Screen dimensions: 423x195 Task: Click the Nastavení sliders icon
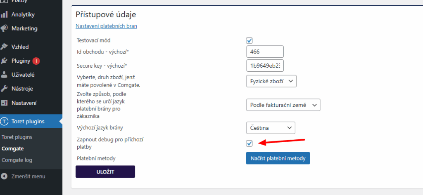click(x=4, y=103)
